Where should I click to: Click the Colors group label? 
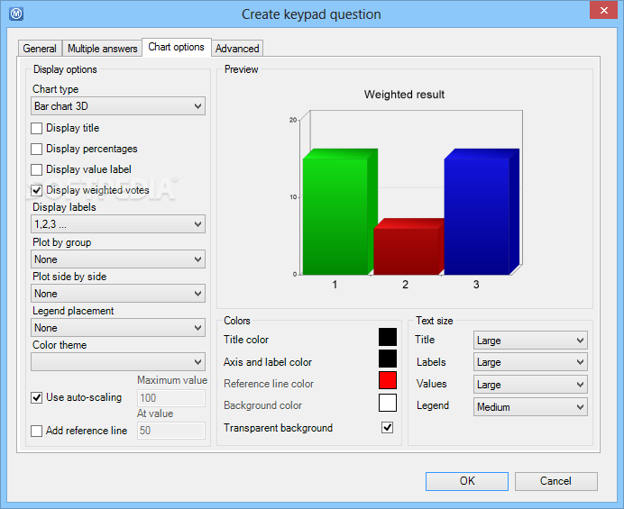click(237, 321)
